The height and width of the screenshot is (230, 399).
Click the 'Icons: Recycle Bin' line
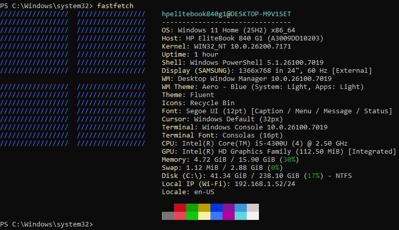[198, 103]
